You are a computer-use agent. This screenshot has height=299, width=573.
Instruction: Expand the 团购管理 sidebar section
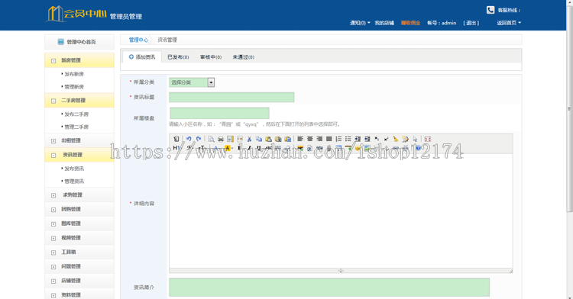click(x=53, y=210)
